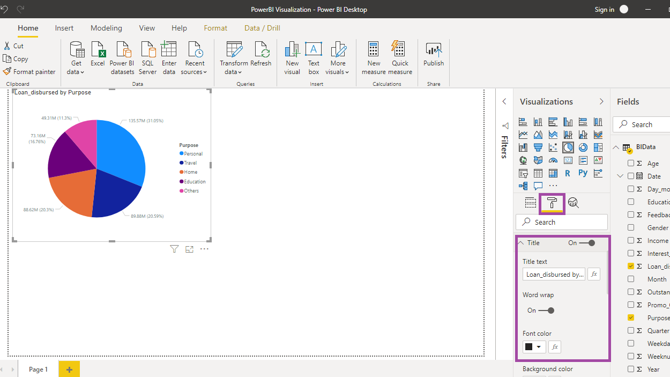Viewport: 670px width, 377px height.
Task: Click Focus mode icon below chart
Action: point(189,249)
